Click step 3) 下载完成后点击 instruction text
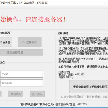This screenshot has height=108, width=108. click(83, 60)
